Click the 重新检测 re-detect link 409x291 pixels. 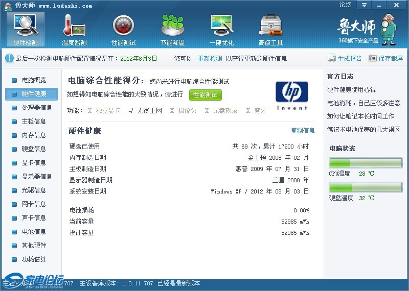[210, 59]
